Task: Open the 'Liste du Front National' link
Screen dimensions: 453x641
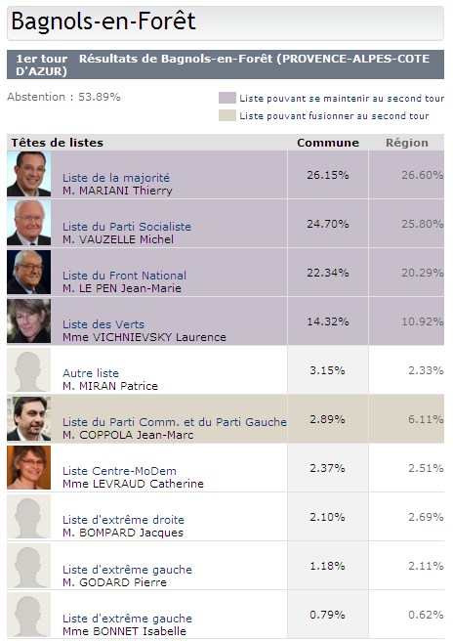Action: click(x=124, y=276)
